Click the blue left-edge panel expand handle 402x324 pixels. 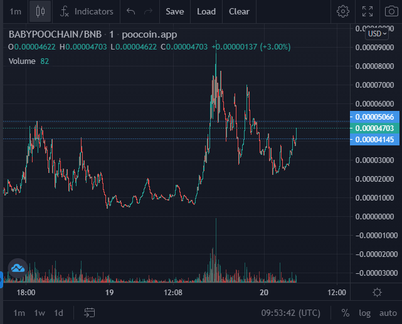click(1, 280)
